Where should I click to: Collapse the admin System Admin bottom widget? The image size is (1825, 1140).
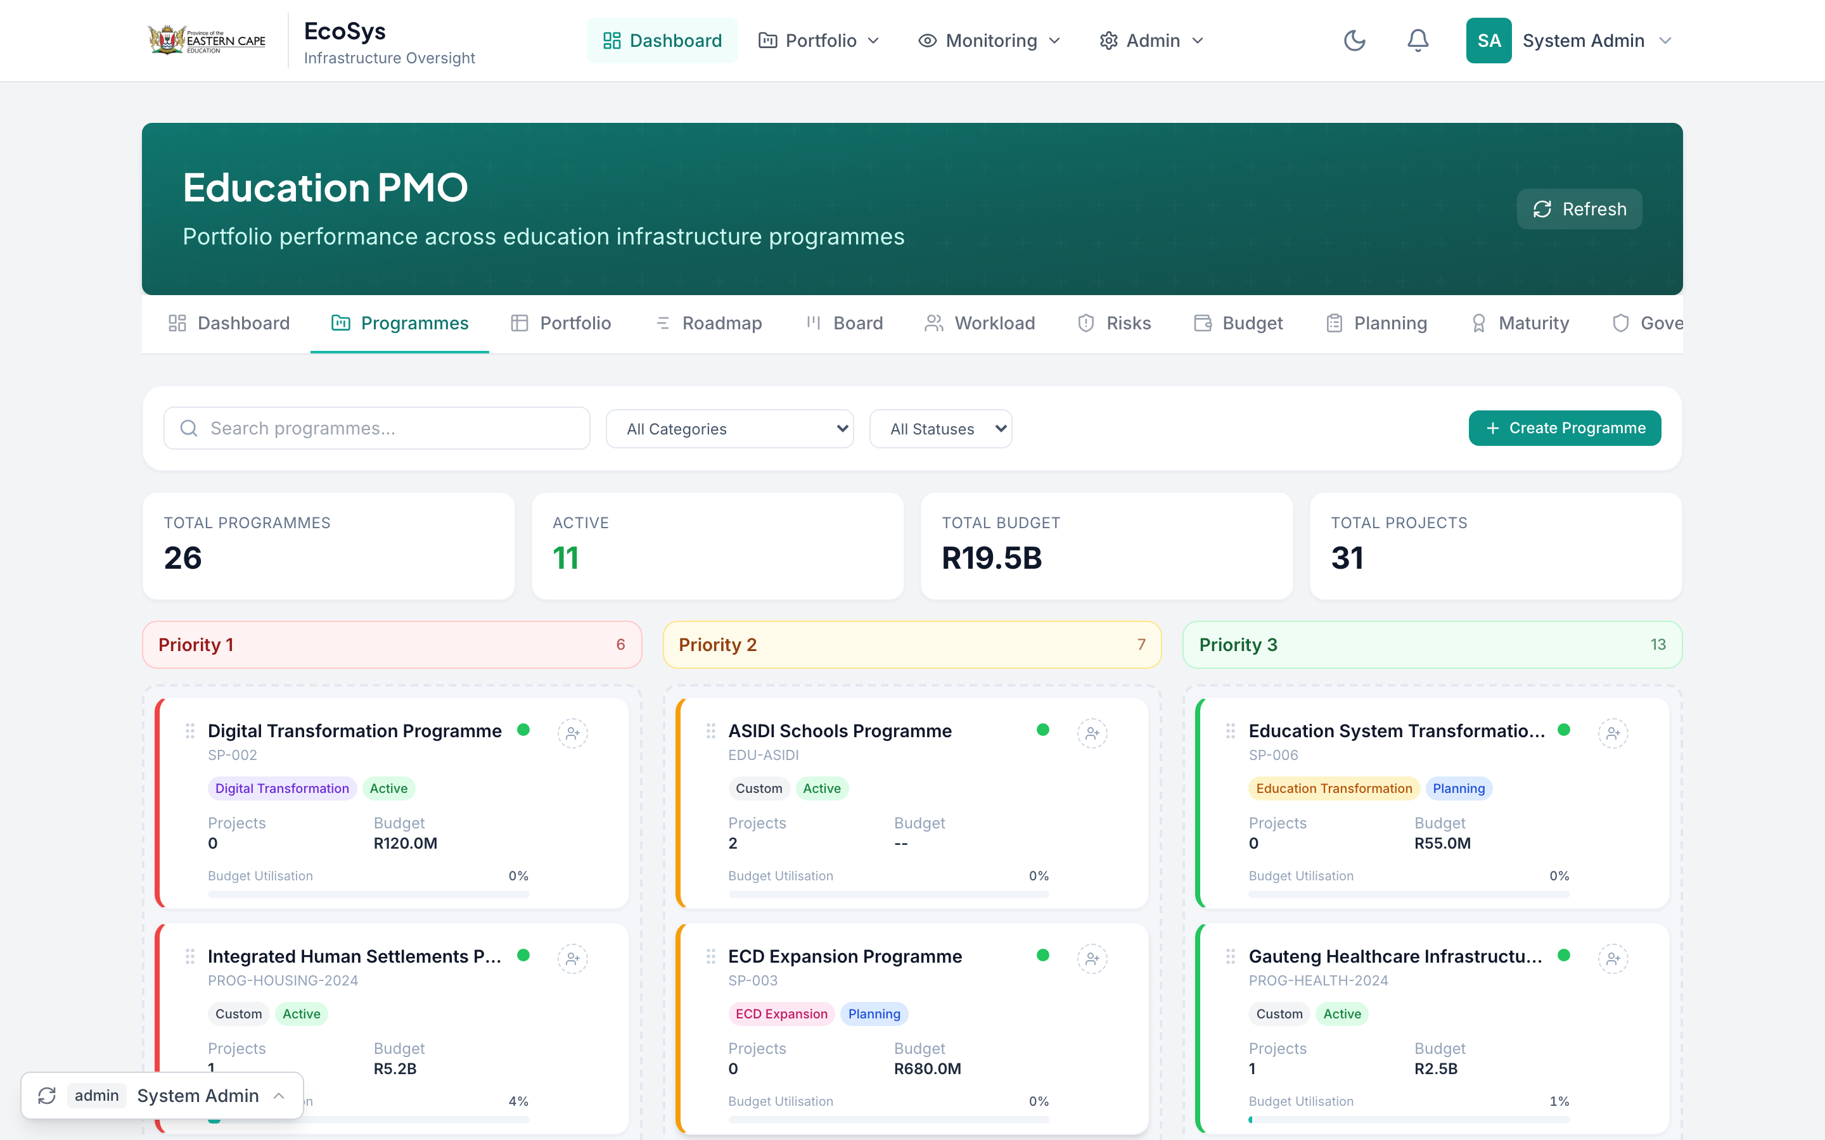(x=279, y=1096)
